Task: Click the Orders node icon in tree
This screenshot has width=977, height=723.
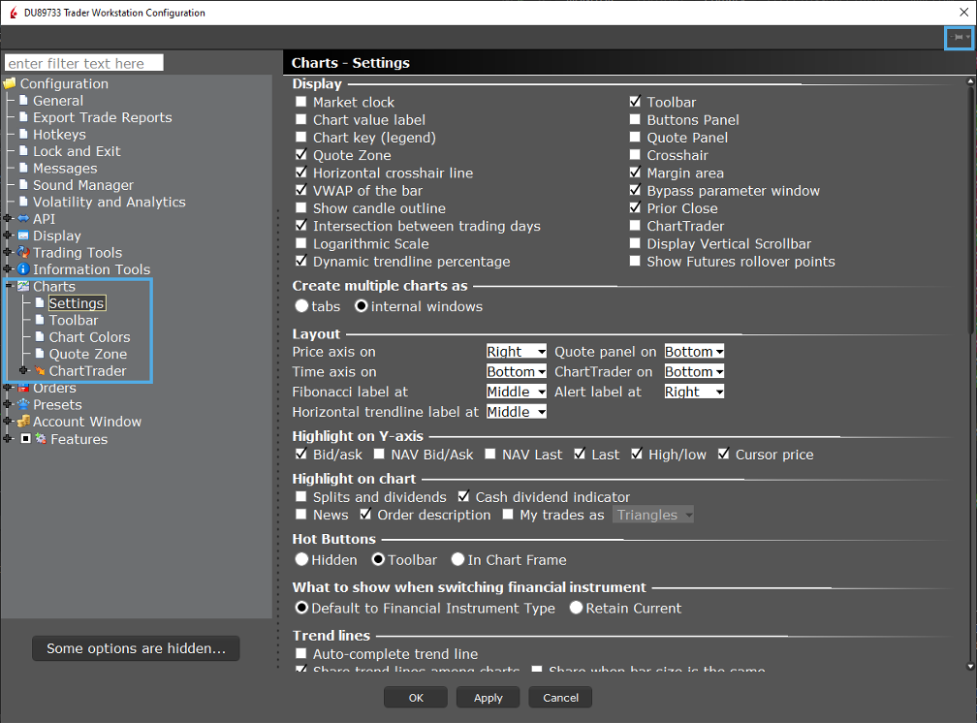Action: [22, 388]
